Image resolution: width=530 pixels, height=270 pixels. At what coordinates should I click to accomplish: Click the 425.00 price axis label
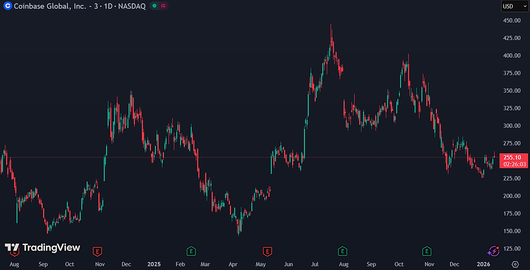[512, 38]
